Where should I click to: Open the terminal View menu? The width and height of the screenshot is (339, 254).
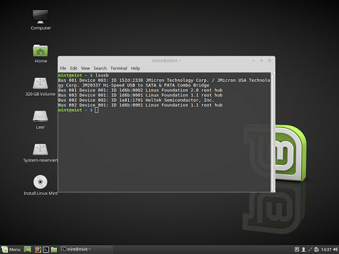[x=85, y=68]
